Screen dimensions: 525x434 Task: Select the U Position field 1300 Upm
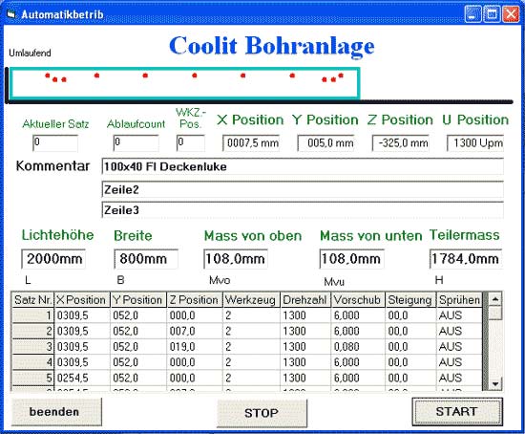click(475, 143)
